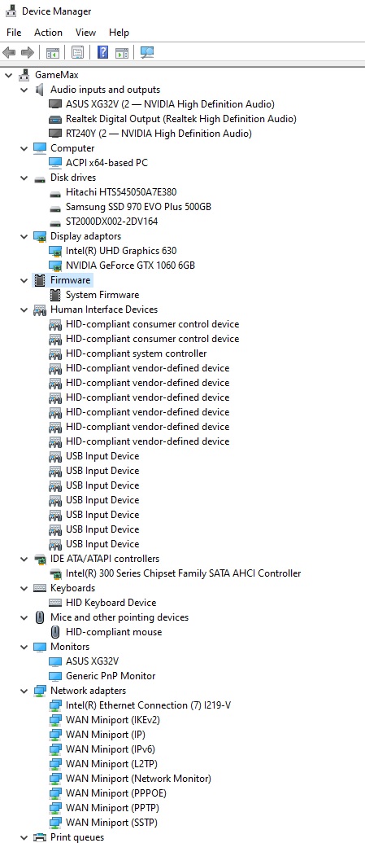Collapse Audio inputs and outputs node
The width and height of the screenshot is (365, 843).
pyautogui.click(x=24, y=90)
